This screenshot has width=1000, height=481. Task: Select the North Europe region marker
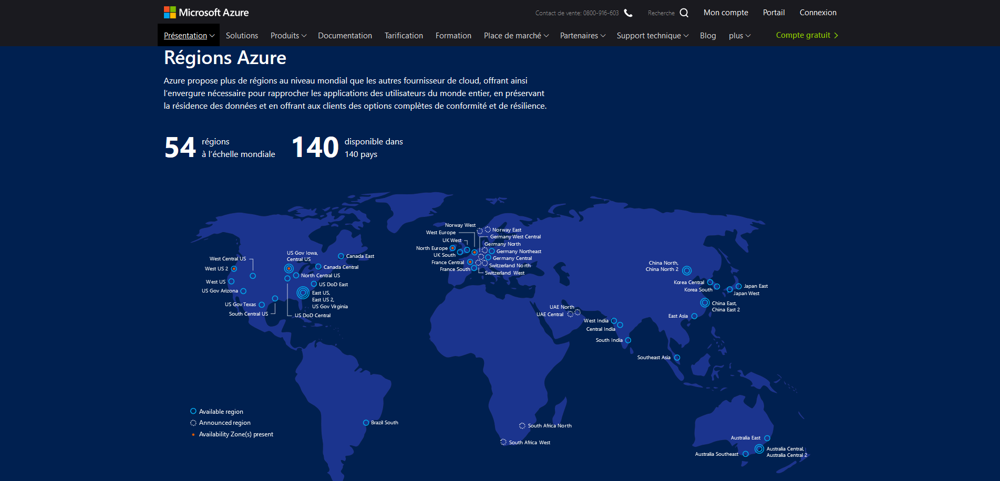tap(452, 248)
